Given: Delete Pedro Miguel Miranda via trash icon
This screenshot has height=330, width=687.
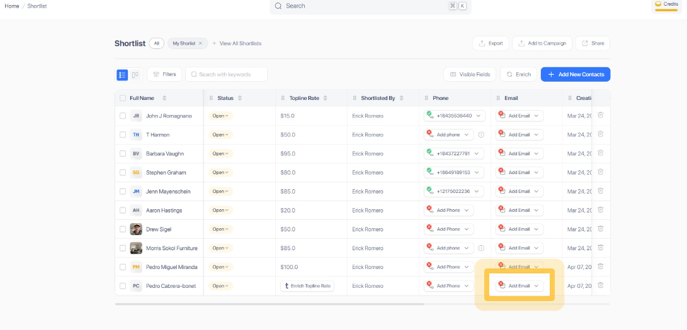Looking at the screenshot, I should point(601,266).
